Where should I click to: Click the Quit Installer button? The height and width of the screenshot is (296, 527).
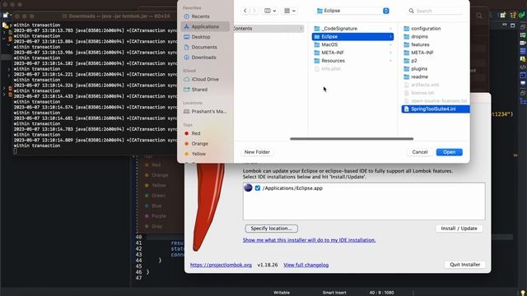(x=464, y=265)
